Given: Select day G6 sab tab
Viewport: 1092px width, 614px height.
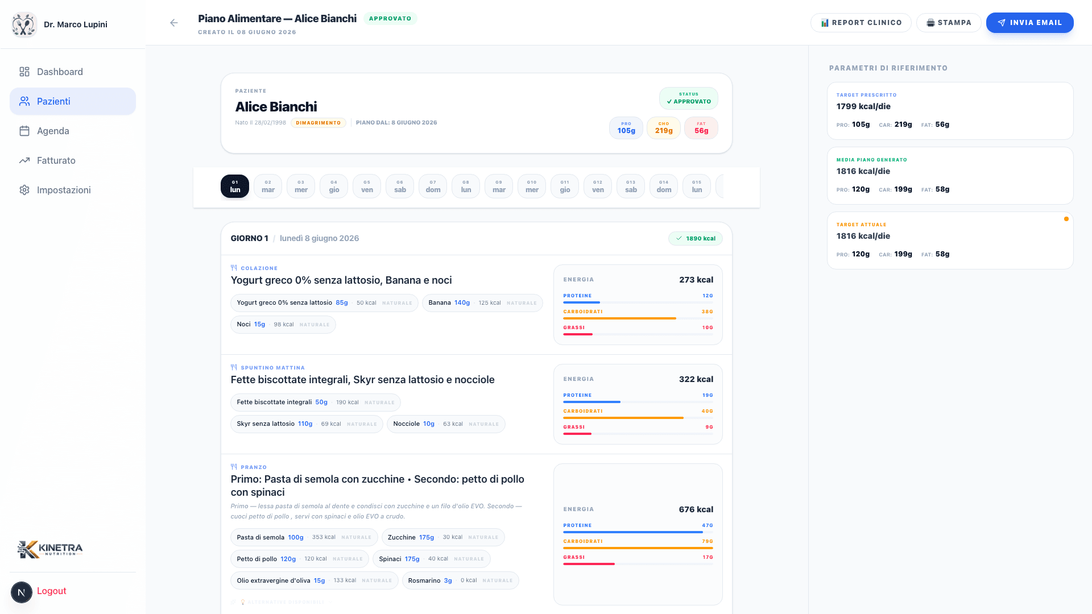Looking at the screenshot, I should coord(400,186).
